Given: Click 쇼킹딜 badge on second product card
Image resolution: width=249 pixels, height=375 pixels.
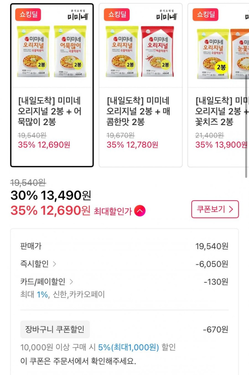Looking at the screenshot, I should pyautogui.click(x=117, y=14).
